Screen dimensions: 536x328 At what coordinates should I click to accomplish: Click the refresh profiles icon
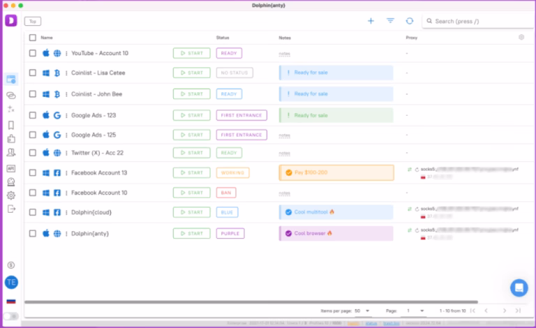point(409,21)
